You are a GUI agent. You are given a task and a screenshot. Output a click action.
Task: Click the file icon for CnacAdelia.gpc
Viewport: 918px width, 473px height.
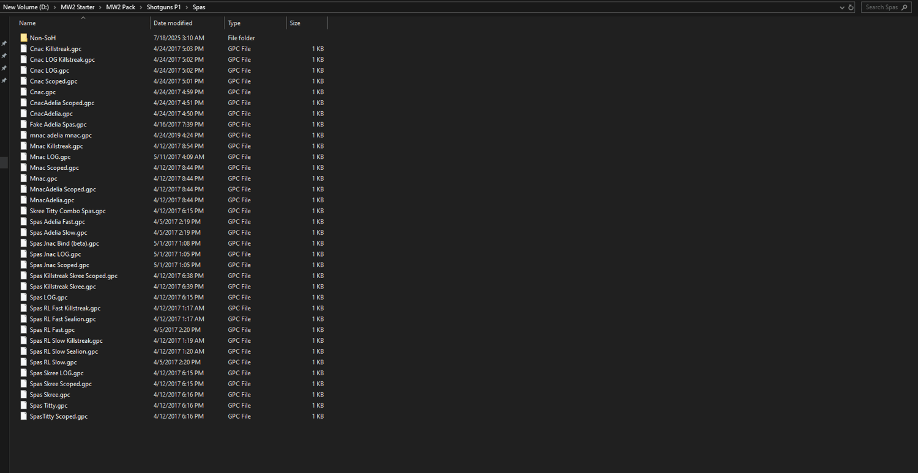(24, 114)
